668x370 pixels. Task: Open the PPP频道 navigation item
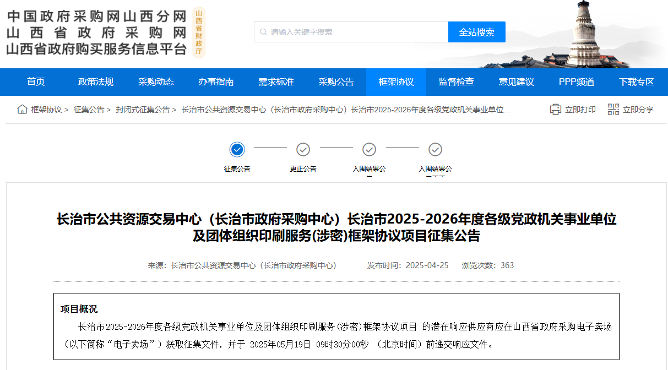(577, 82)
